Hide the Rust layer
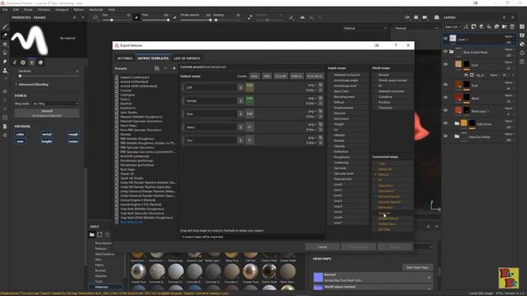 tap(445, 85)
